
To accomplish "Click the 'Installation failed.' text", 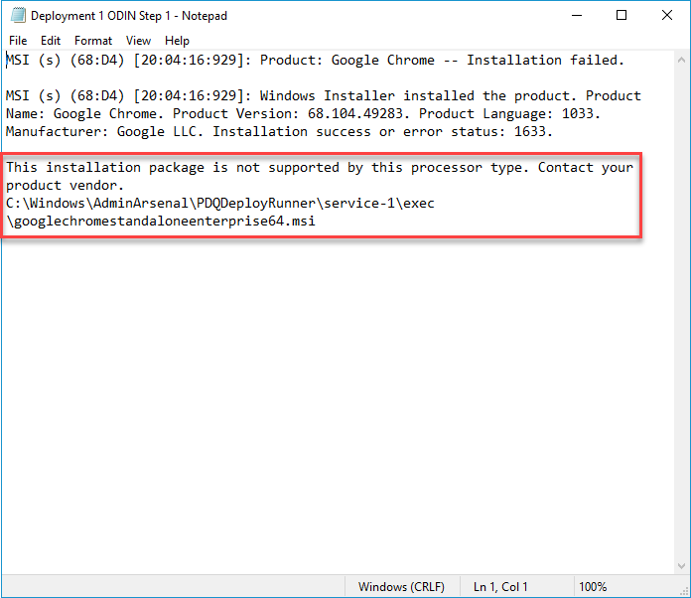I will click(545, 60).
